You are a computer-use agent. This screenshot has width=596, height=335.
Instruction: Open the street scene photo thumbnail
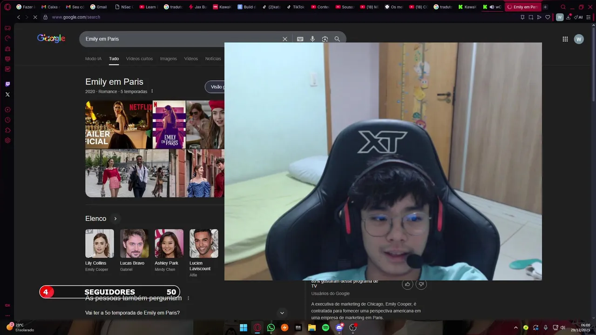pos(127,173)
